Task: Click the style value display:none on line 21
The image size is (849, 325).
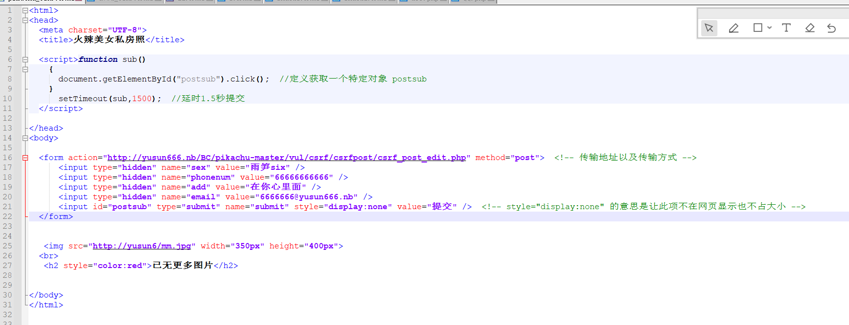Action: coord(358,207)
